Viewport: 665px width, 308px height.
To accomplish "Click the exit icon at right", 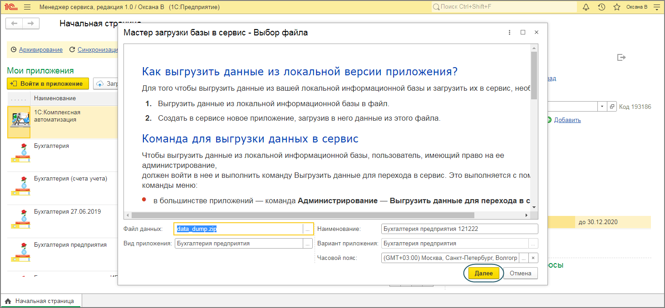I will [621, 57].
